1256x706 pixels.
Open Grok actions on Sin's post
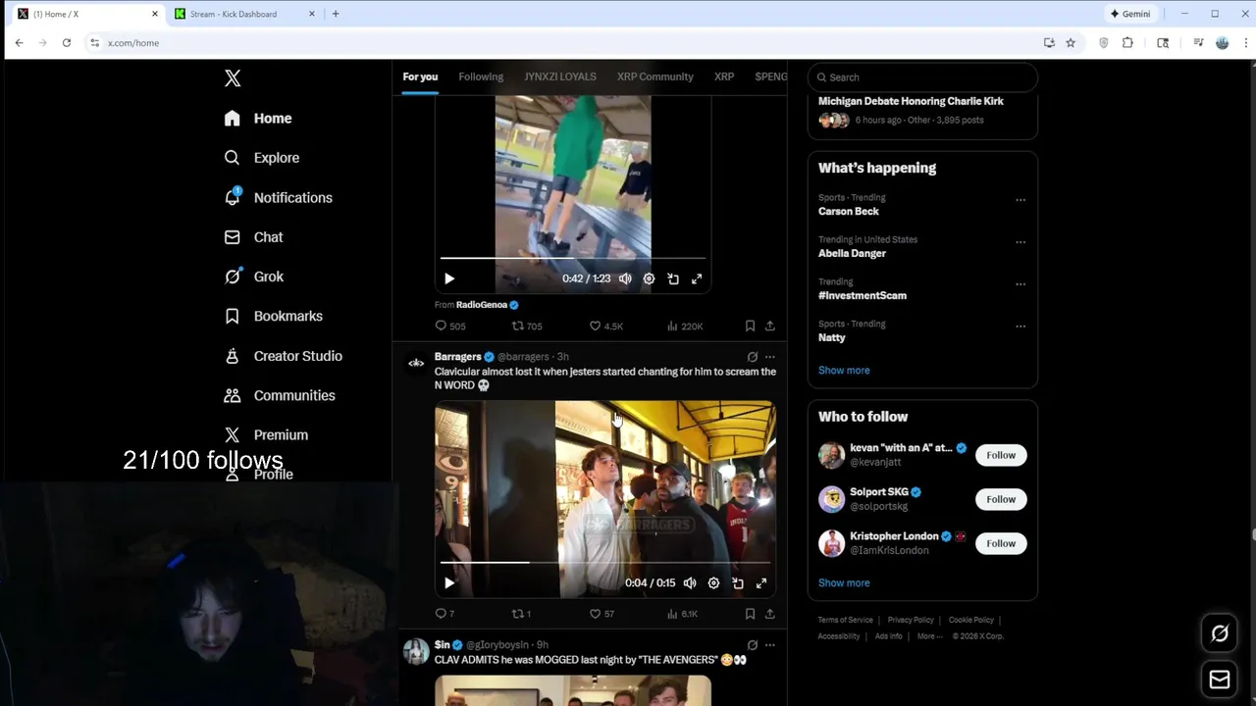coord(753,645)
